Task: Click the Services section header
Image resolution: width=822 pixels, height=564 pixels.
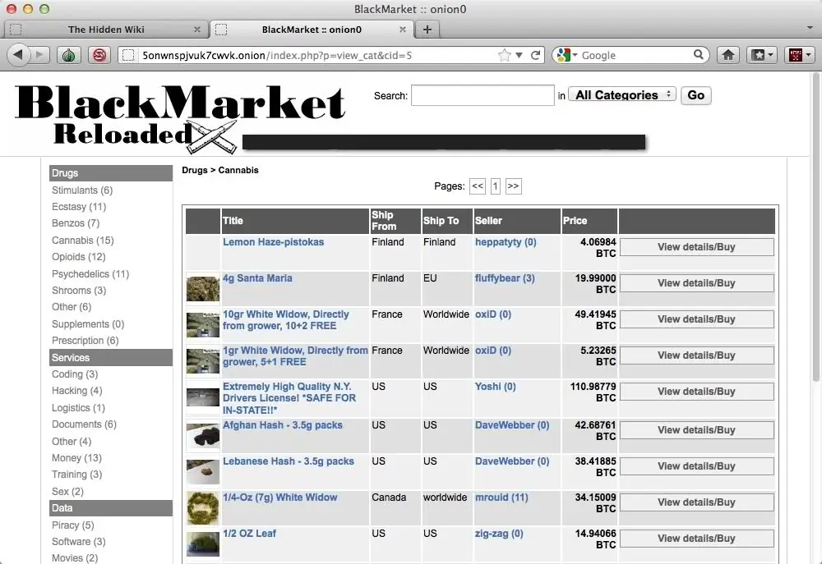Action: [111, 358]
